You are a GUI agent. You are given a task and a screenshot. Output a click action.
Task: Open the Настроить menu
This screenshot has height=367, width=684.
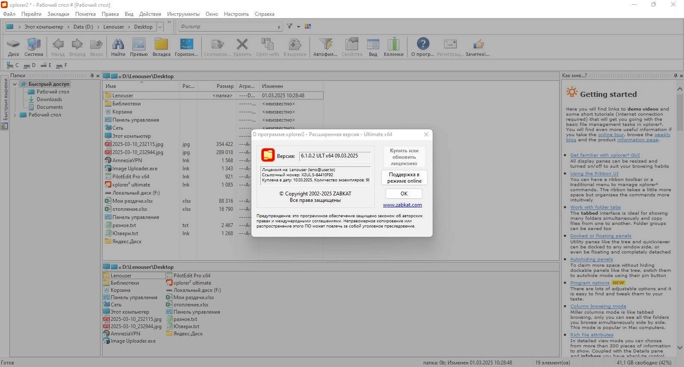[236, 14]
